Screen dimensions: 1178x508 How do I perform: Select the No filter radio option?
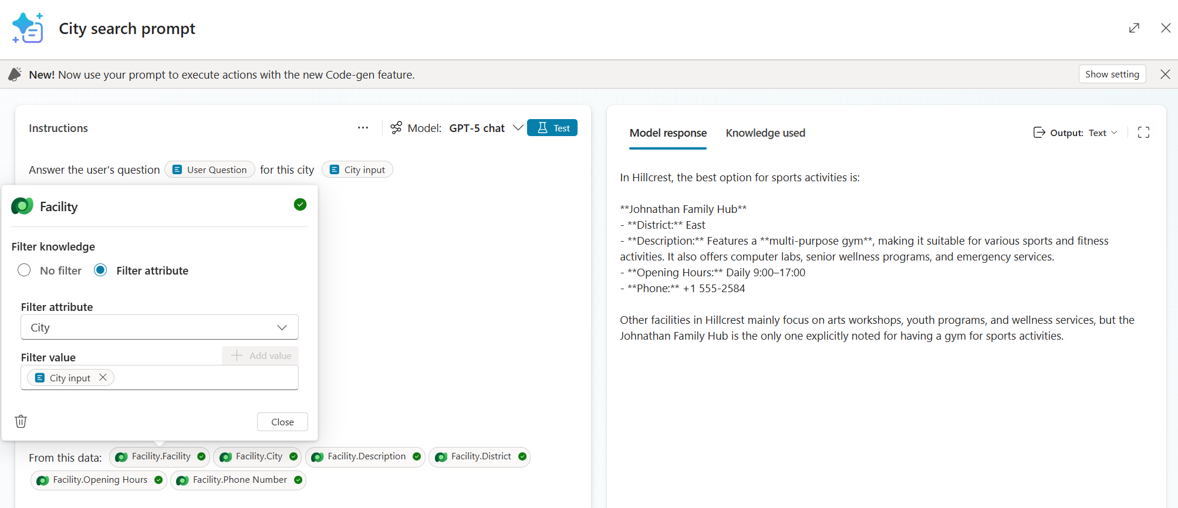pyautogui.click(x=24, y=270)
